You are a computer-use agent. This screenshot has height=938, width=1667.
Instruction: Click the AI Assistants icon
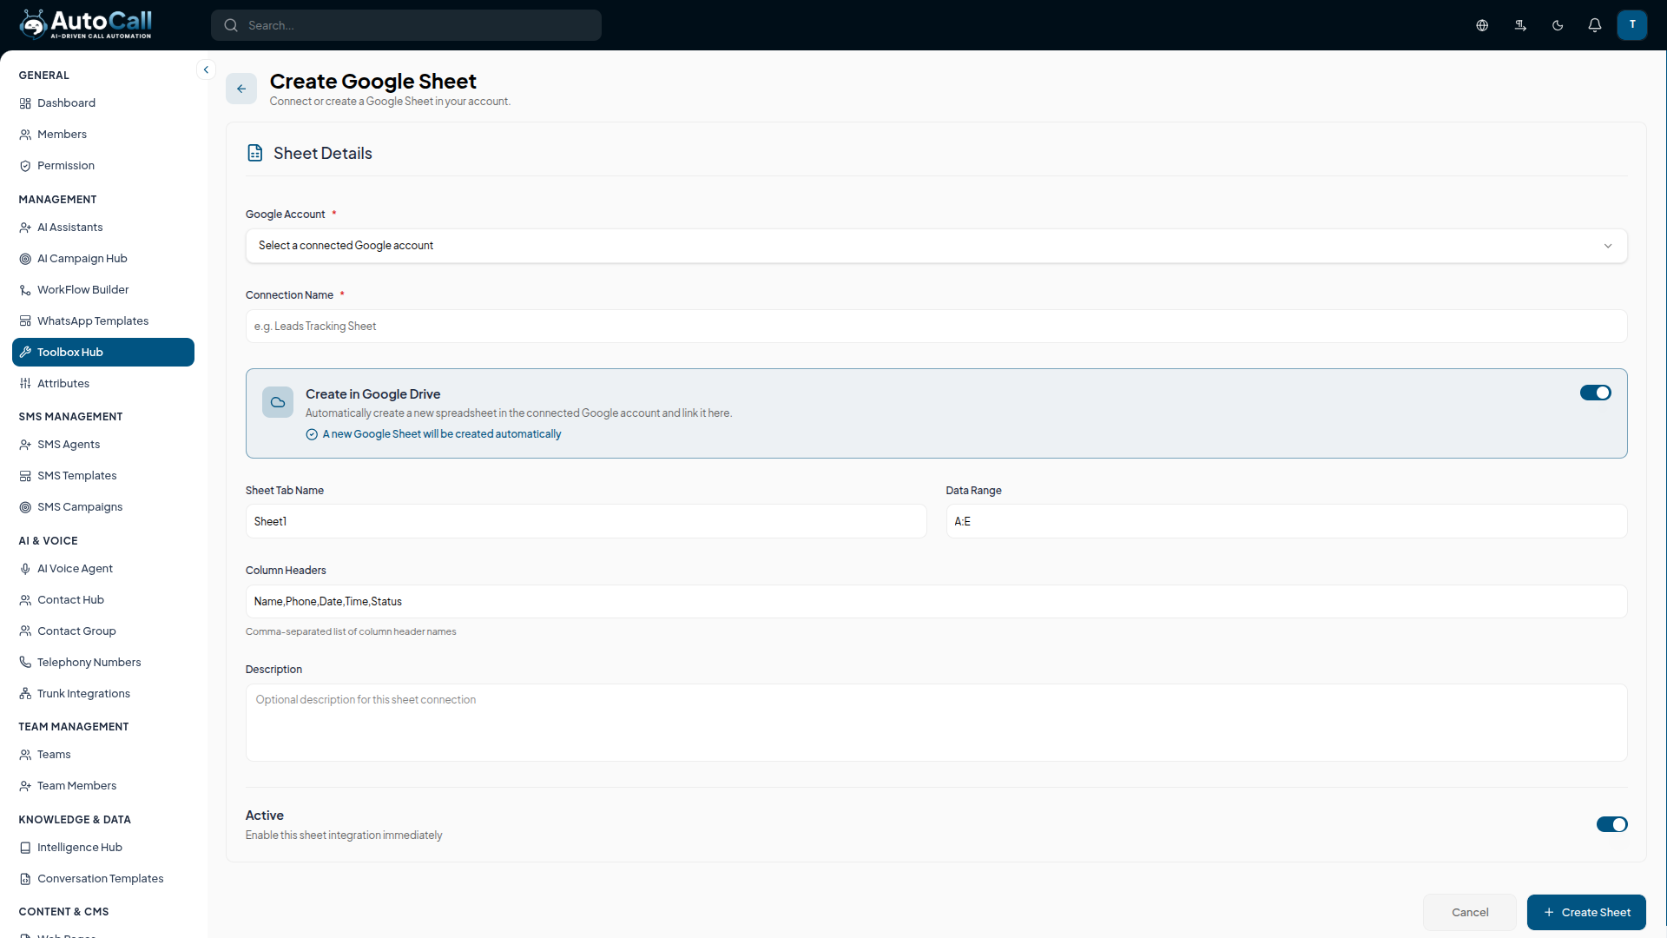coord(25,228)
